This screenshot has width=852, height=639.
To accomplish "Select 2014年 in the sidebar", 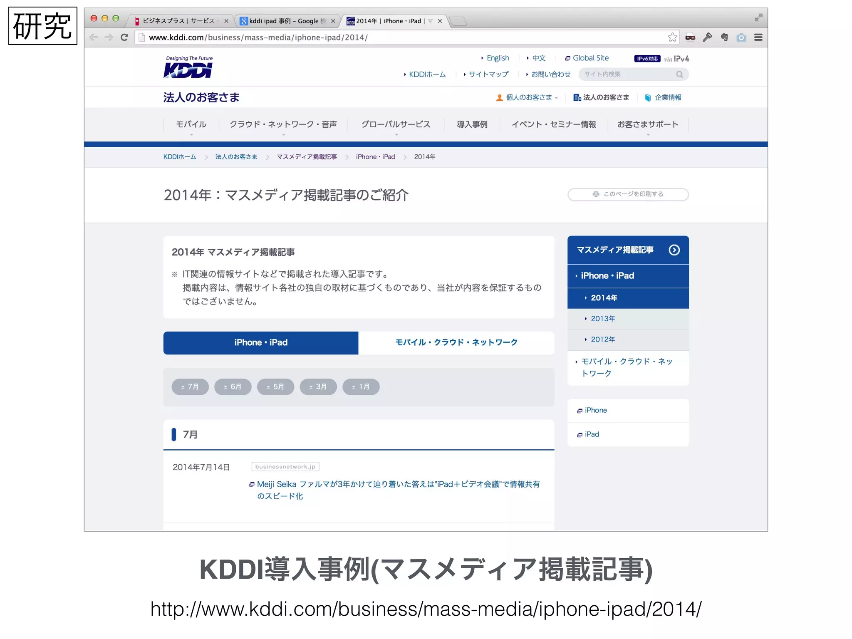I will (x=628, y=298).
